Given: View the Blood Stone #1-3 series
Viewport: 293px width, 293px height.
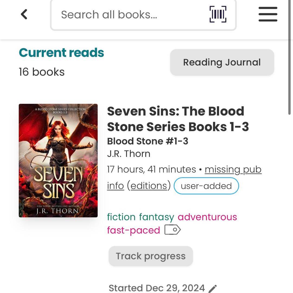Looking at the screenshot, I should [148, 141].
